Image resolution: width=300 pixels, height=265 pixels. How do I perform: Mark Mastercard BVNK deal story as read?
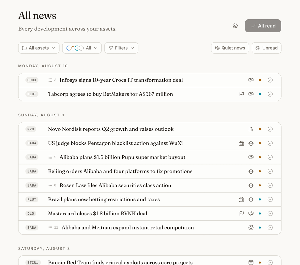pyautogui.click(x=270, y=213)
